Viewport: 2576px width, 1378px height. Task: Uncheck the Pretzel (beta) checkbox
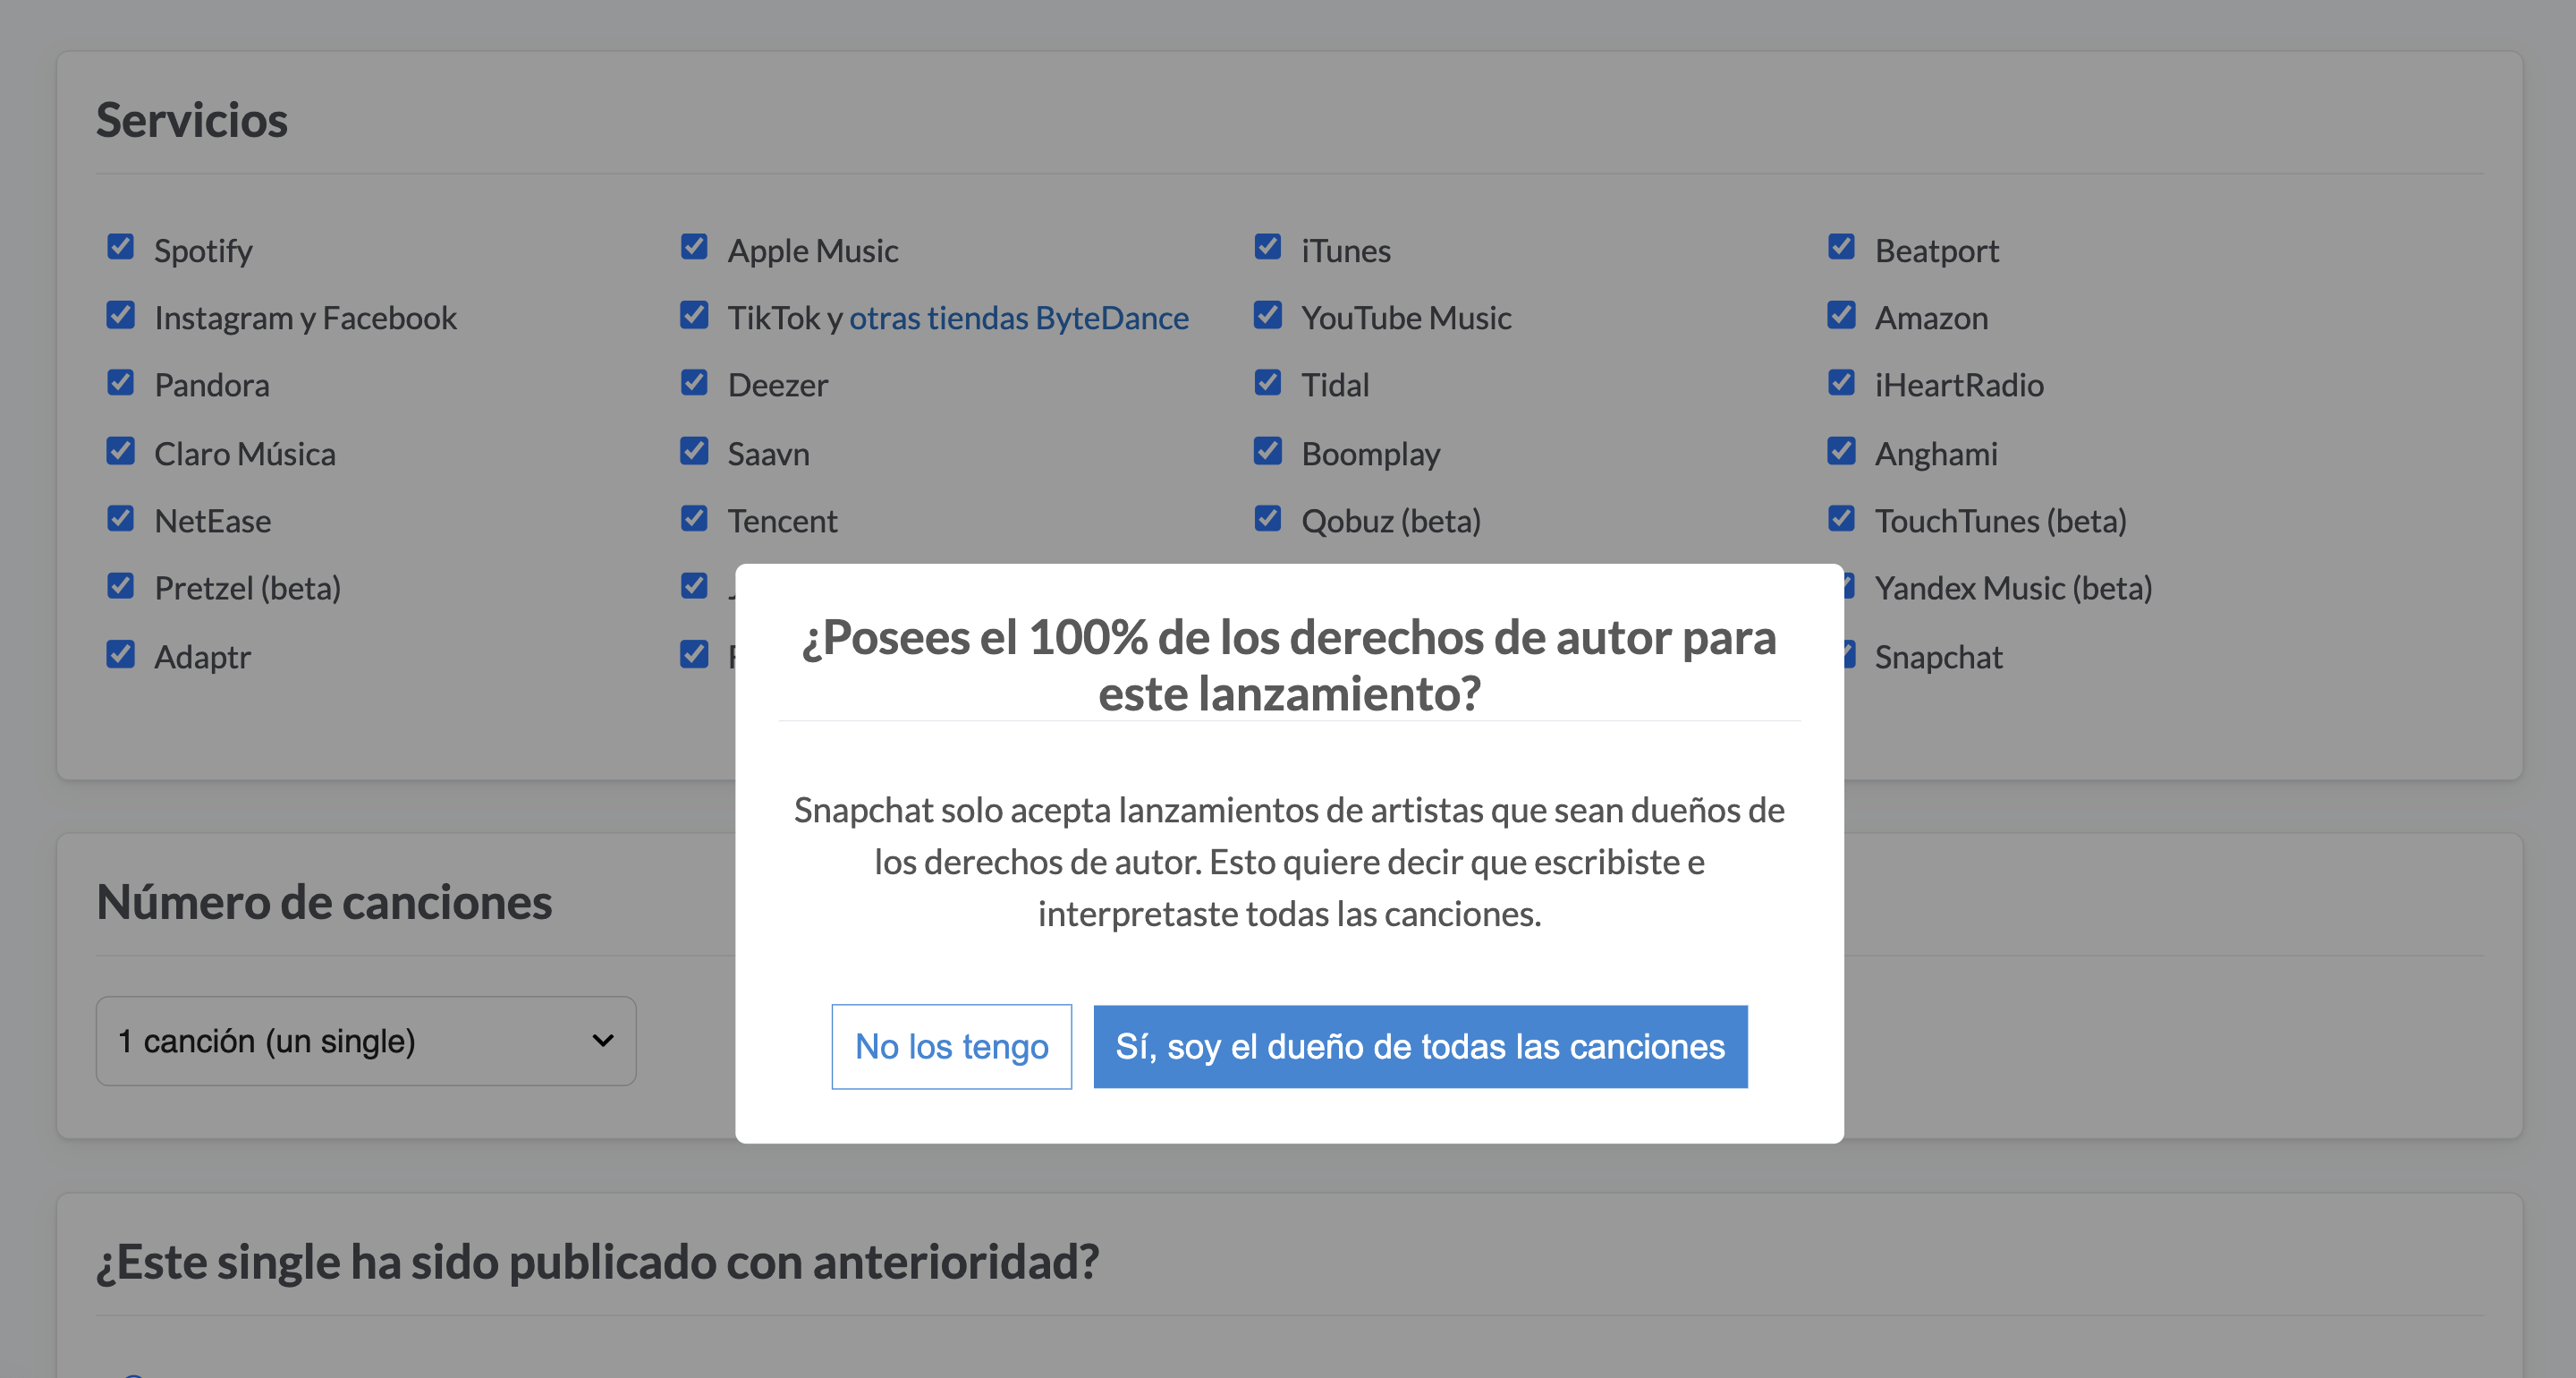[x=121, y=585]
